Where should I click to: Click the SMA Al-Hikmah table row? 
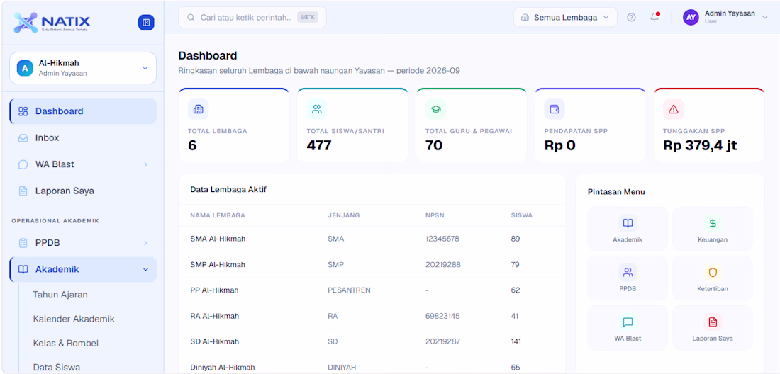[372, 239]
